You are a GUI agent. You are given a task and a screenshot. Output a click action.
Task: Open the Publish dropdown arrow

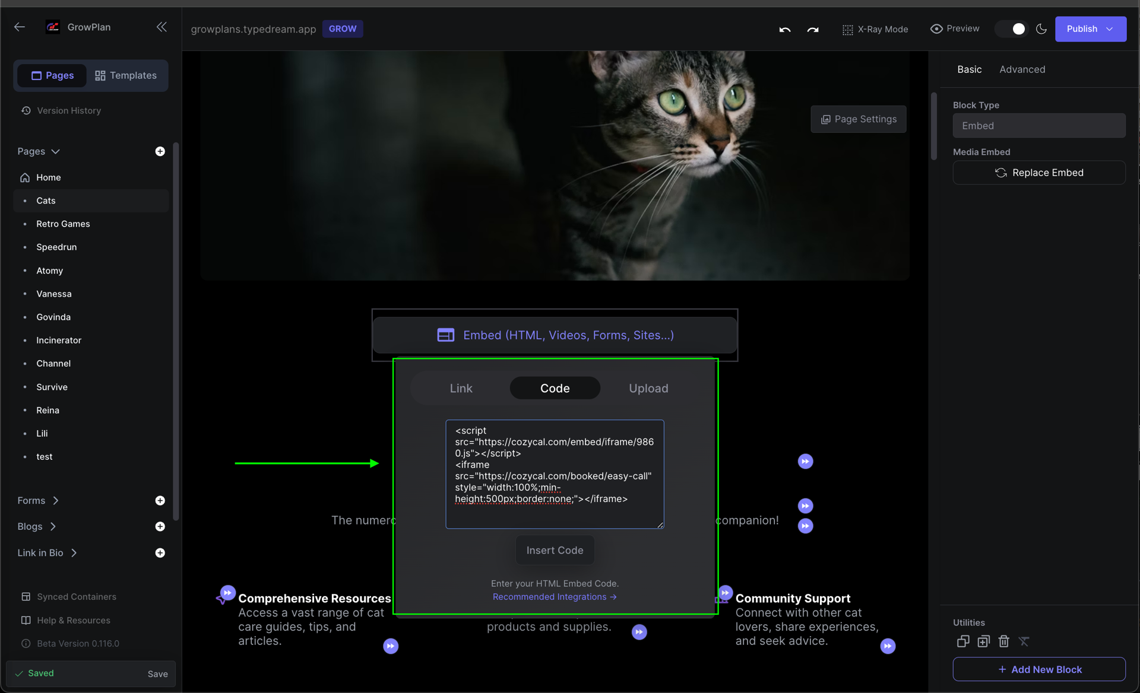(1110, 29)
